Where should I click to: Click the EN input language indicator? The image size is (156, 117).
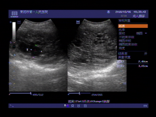point(145,106)
